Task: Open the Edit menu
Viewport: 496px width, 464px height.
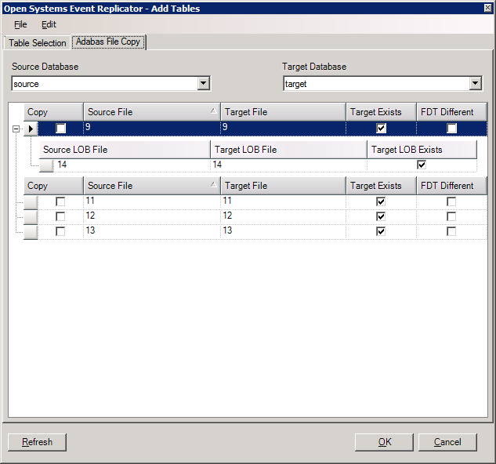Action: 49,24
